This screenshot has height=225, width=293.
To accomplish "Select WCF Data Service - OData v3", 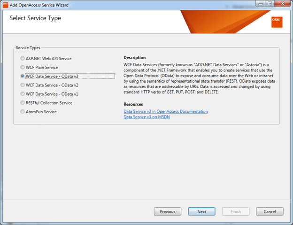I will click(x=23, y=76).
